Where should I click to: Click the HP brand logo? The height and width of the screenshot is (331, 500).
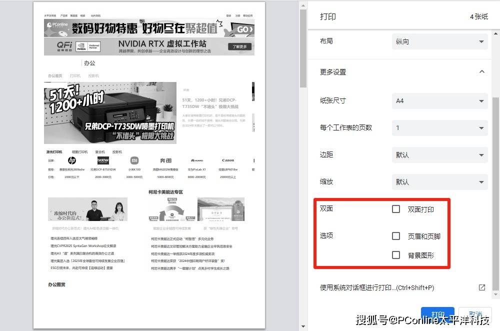(x=72, y=160)
